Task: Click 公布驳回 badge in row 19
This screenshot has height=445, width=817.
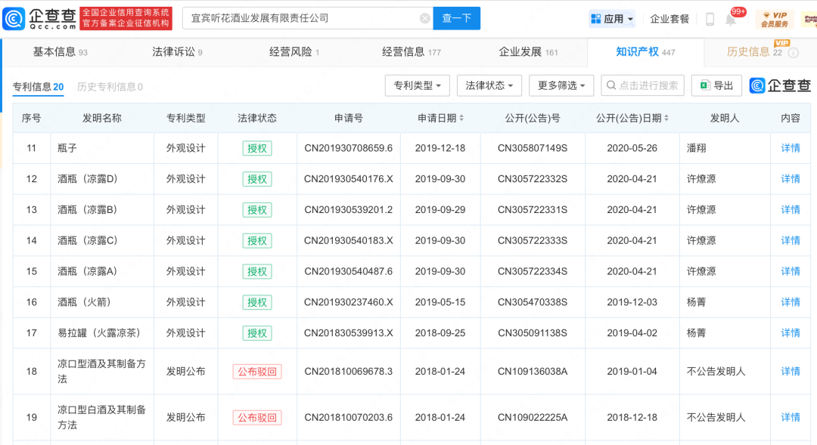Action: pos(257,417)
